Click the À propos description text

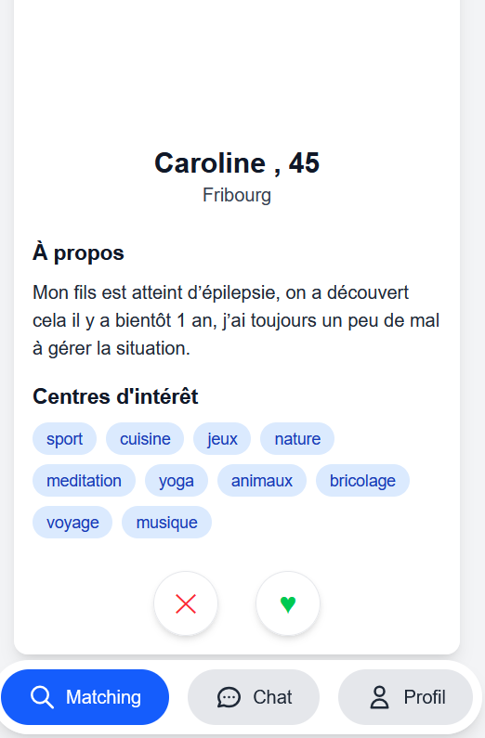(236, 320)
